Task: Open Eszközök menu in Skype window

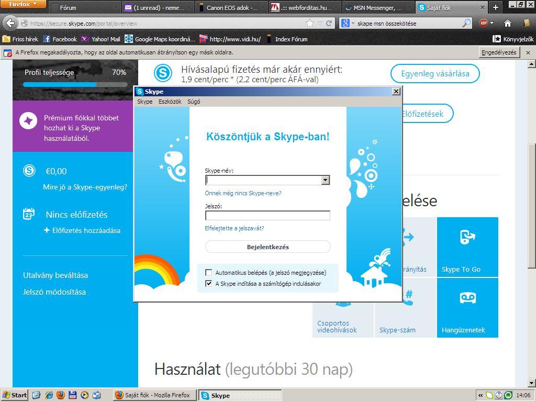Action: pyautogui.click(x=170, y=102)
